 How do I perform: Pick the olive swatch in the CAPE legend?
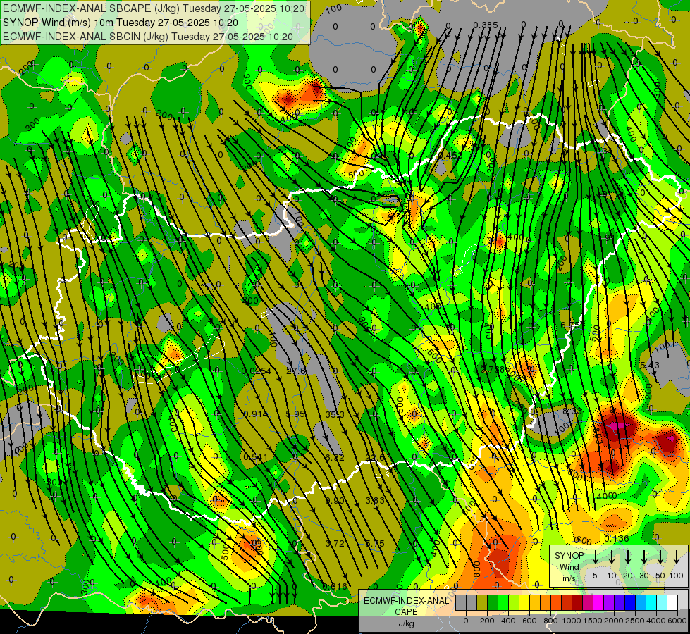482,603
